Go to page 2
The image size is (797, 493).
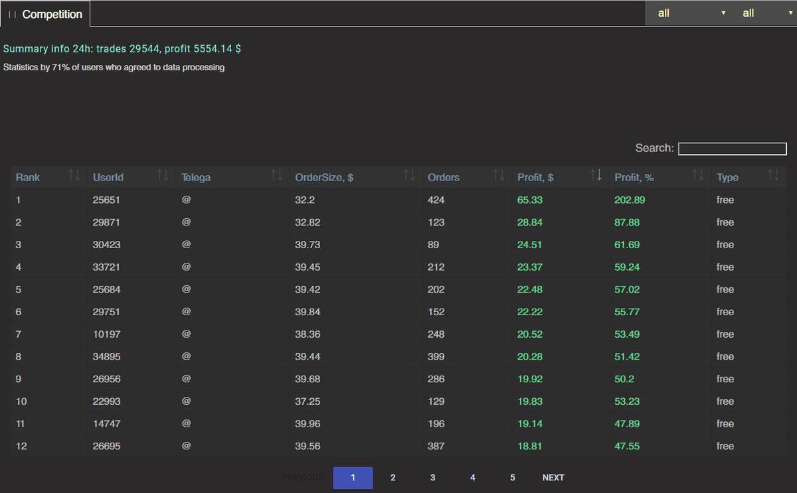(393, 478)
